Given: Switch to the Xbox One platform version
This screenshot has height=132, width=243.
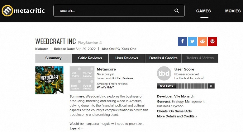Looking at the screenshot, I should click(x=129, y=49).
